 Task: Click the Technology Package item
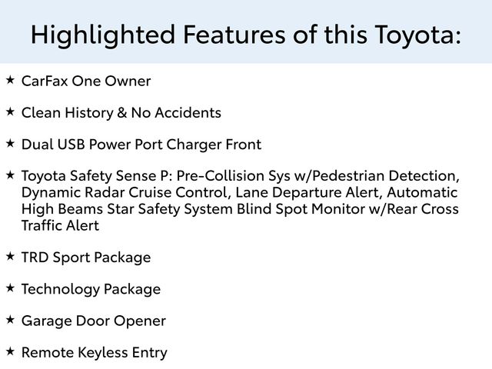[x=91, y=290]
